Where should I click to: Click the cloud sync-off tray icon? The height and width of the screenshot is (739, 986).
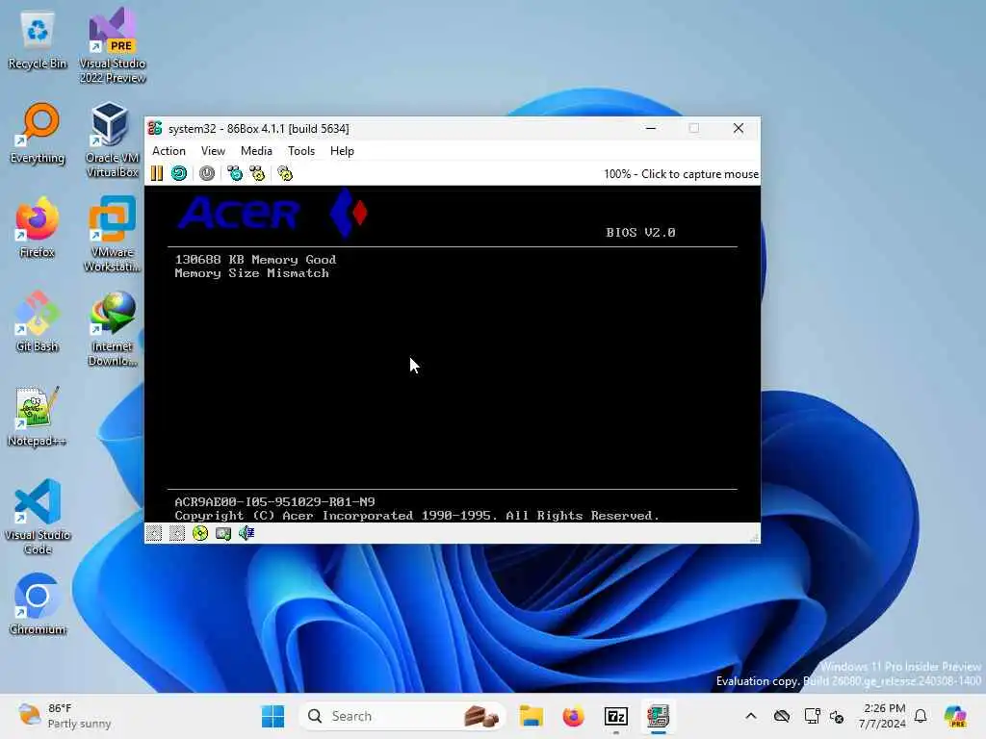(x=782, y=716)
